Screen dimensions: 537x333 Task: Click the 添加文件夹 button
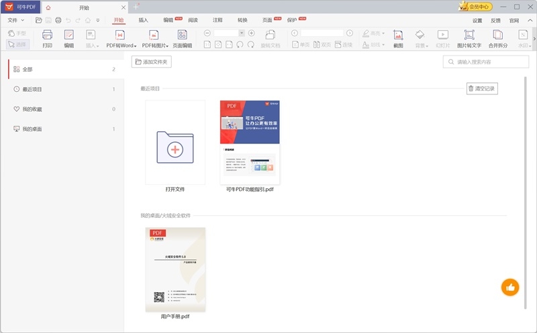tap(152, 62)
